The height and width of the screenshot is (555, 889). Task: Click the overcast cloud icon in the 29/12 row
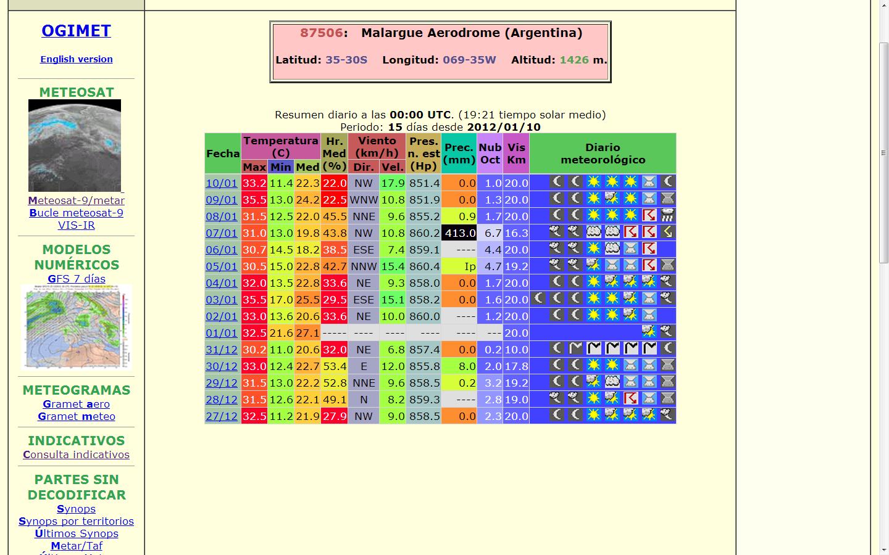point(612,382)
